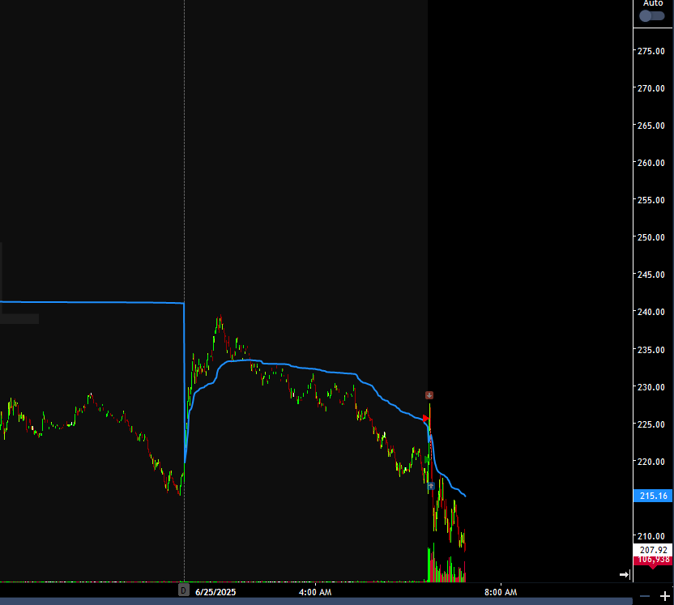Click the red down-arrow order marker
The width and height of the screenshot is (674, 605).
pos(429,395)
